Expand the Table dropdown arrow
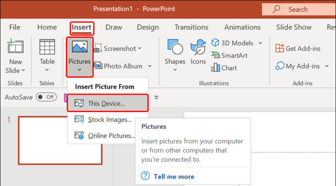This screenshot has height=186, width=336. coord(47,70)
